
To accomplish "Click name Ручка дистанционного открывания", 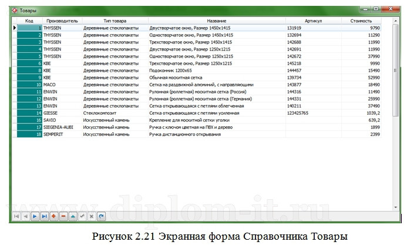I will [x=217, y=134].
